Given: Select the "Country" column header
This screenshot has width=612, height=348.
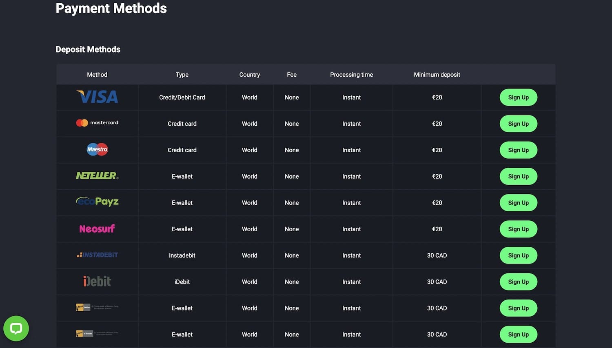Looking at the screenshot, I should click(250, 75).
